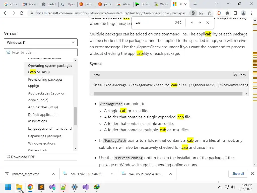
Task: Open File Explorer from taskbar
Action: tap(19, 187)
